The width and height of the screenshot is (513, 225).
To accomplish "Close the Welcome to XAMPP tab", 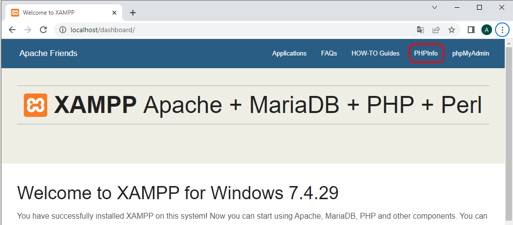I will point(115,13).
